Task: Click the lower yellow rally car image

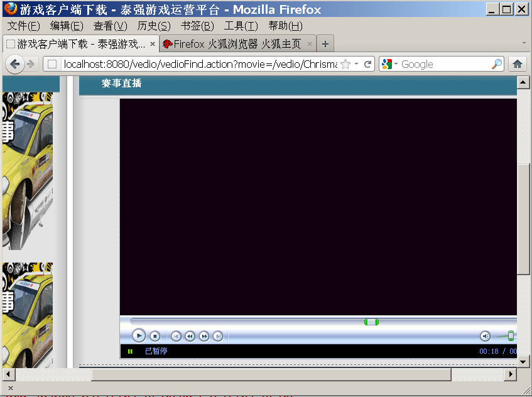Action: coord(28,315)
